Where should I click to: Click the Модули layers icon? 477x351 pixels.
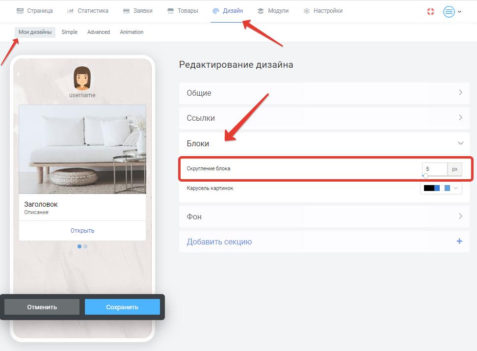point(261,11)
